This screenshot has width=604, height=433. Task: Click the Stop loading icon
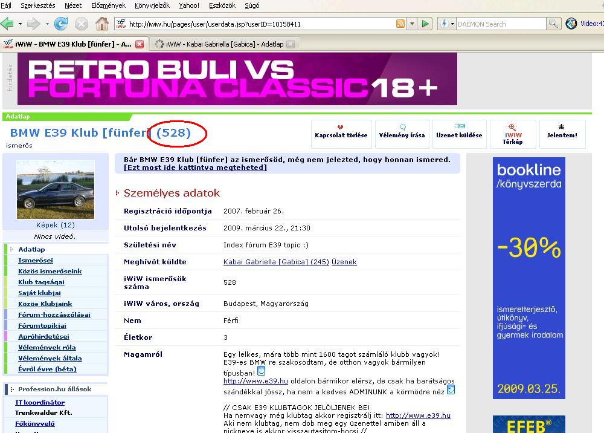82,24
